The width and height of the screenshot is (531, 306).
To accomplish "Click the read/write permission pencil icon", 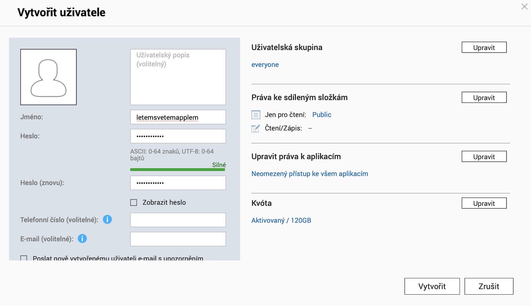I will [x=256, y=128].
